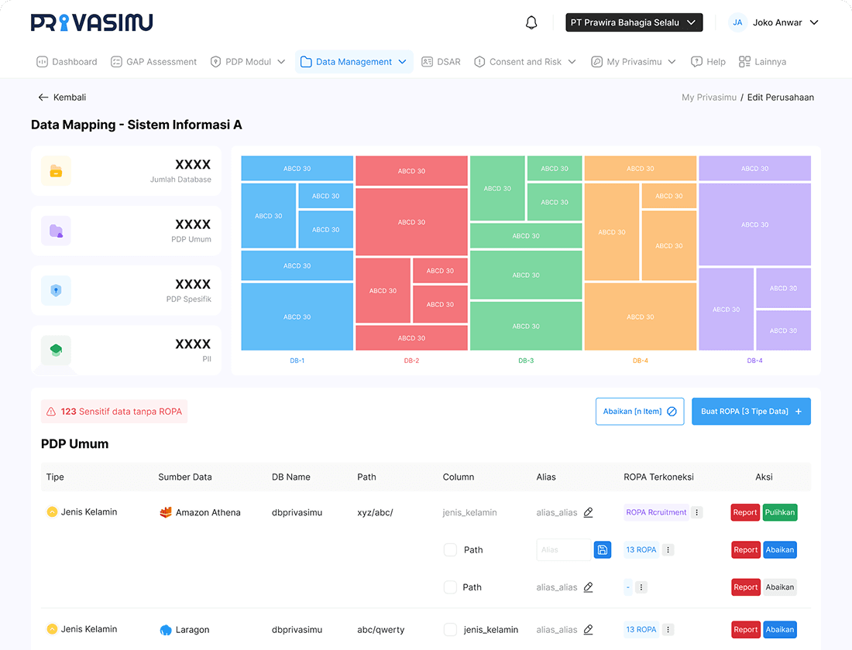This screenshot has height=650, width=852.
Task: Click the save alias icon next to the Alias field
Action: (602, 549)
